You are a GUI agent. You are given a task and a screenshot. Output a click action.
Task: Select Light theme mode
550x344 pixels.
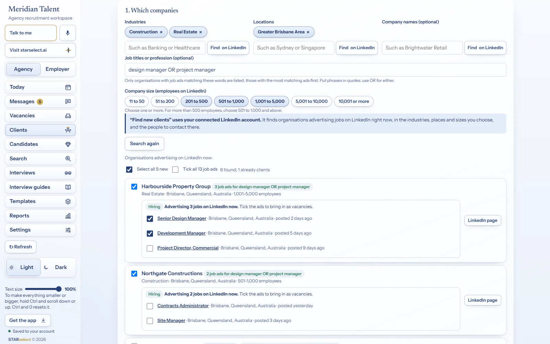click(x=23, y=267)
